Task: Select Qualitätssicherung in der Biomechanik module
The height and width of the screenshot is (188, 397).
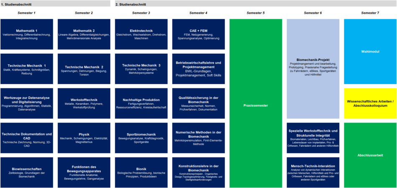Action: [x=198, y=103]
